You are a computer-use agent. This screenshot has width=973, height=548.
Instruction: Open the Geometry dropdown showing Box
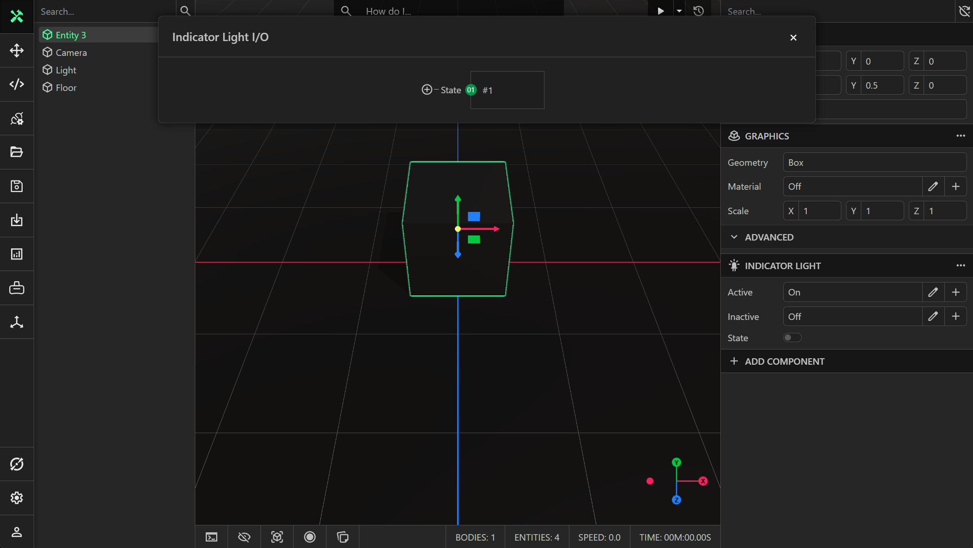874,162
